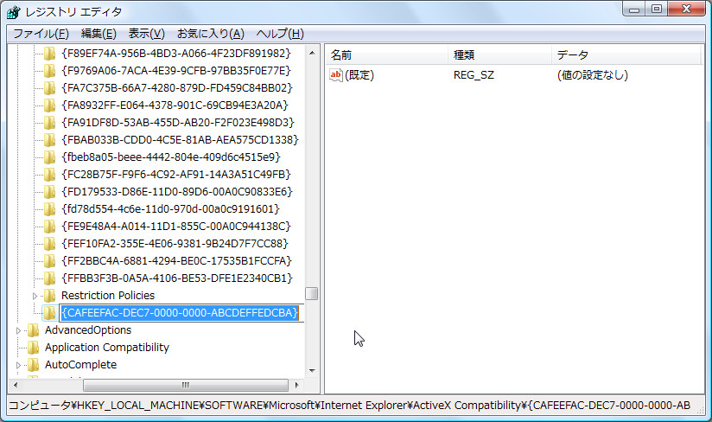Click folder icon of {fd78d554-4c6e-11d0-970d-00a0c9191601}
The width and height of the screenshot is (712, 422).
pos(49,209)
